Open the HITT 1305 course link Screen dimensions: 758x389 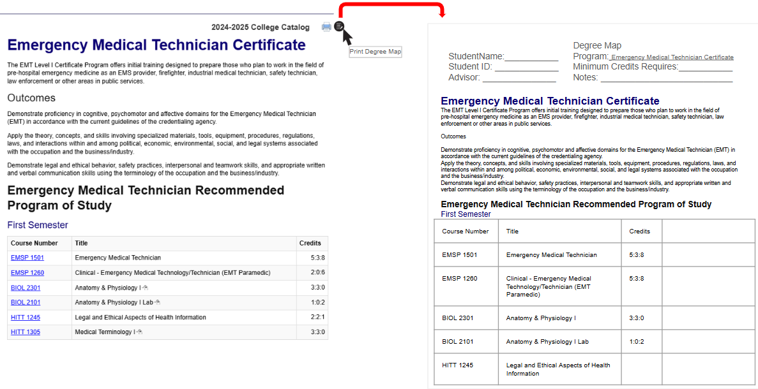(x=26, y=332)
